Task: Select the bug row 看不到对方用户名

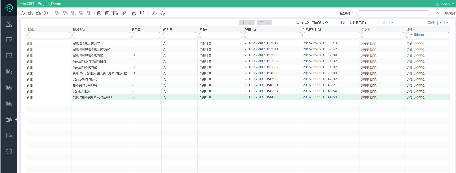Action: [238, 85]
